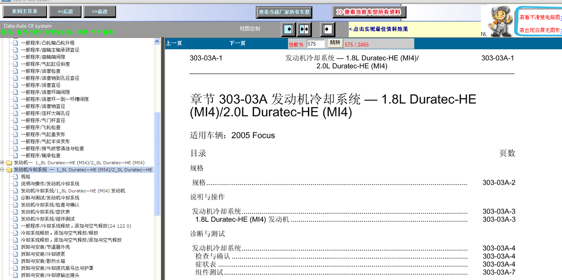Open tree item 一般程序/曲轴端间隙
562x280 pixels.
point(43,57)
